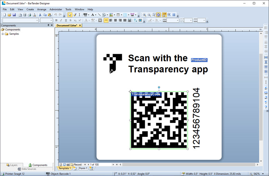The height and width of the screenshot is (176, 269).
Task: Save the document with floppy disk icon
Action: pyautogui.click(x=14, y=15)
